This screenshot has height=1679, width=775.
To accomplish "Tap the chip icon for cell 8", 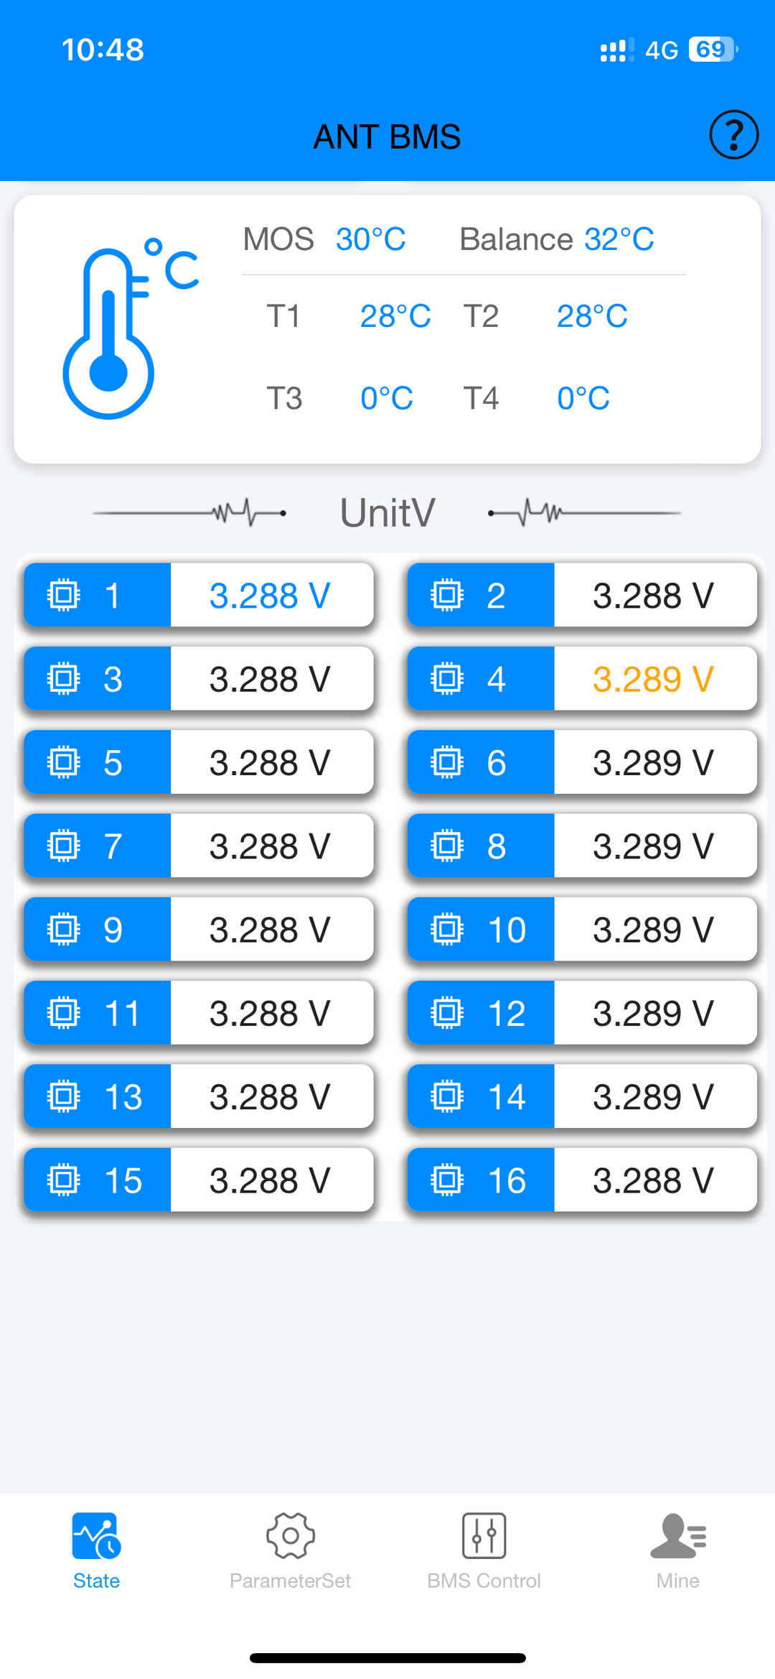I will pyautogui.click(x=447, y=846).
